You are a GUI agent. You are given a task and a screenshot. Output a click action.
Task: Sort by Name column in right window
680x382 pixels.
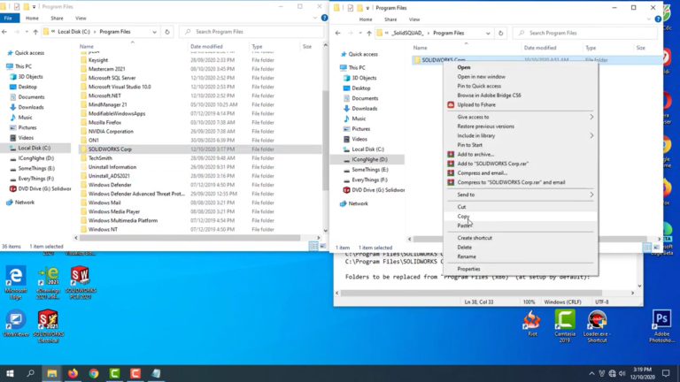coord(421,48)
